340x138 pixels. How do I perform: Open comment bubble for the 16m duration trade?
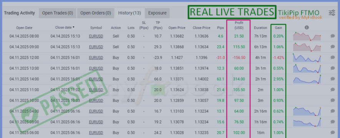333,133
